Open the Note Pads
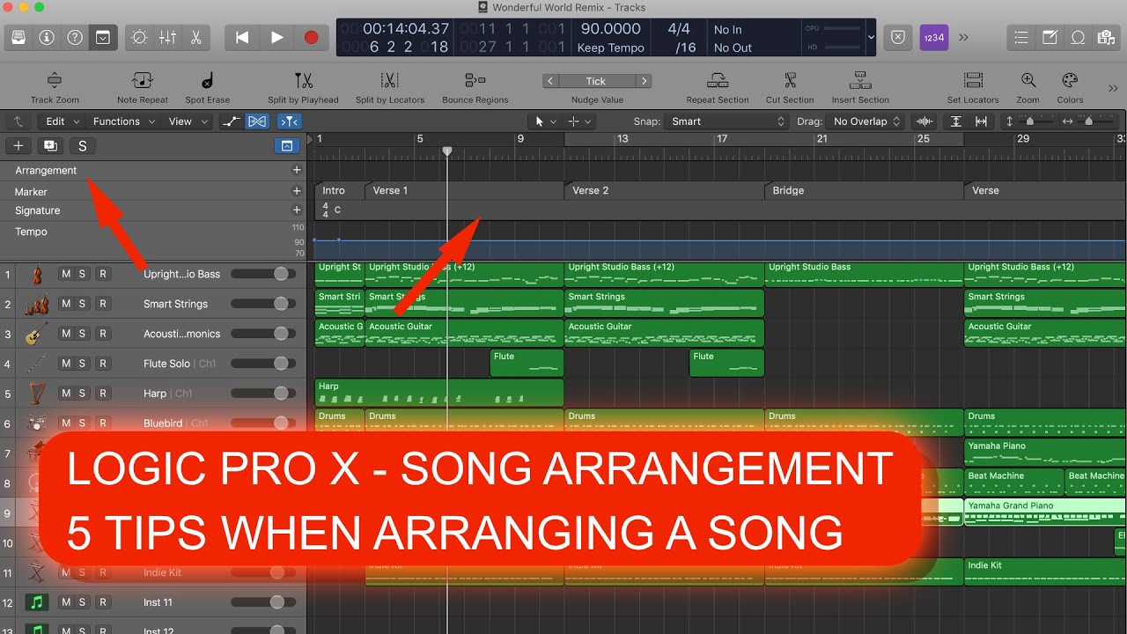The height and width of the screenshot is (634, 1127). click(1050, 38)
